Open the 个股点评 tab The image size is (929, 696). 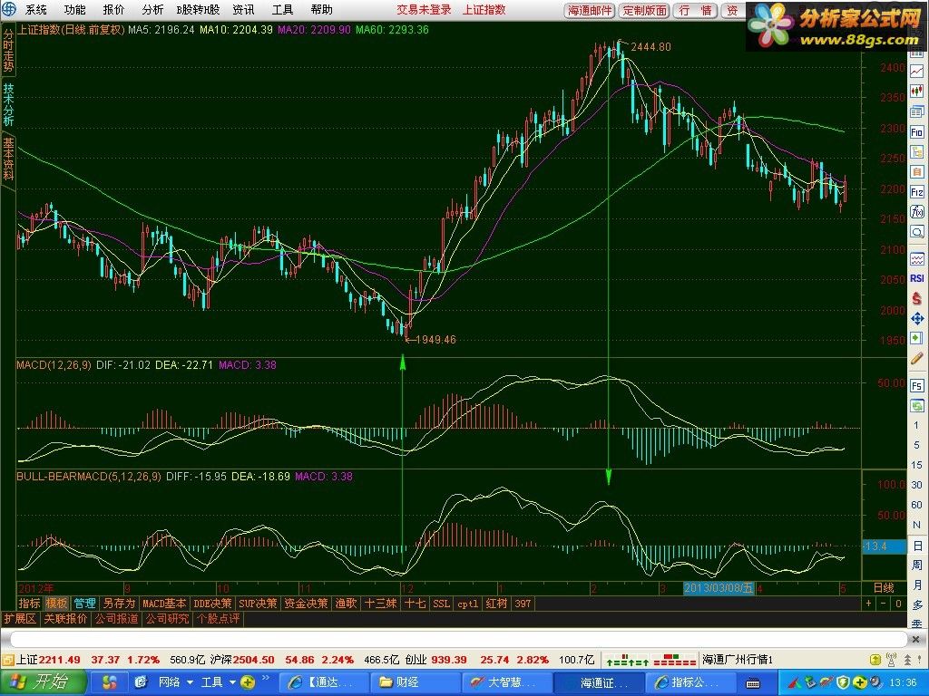pyautogui.click(x=218, y=619)
